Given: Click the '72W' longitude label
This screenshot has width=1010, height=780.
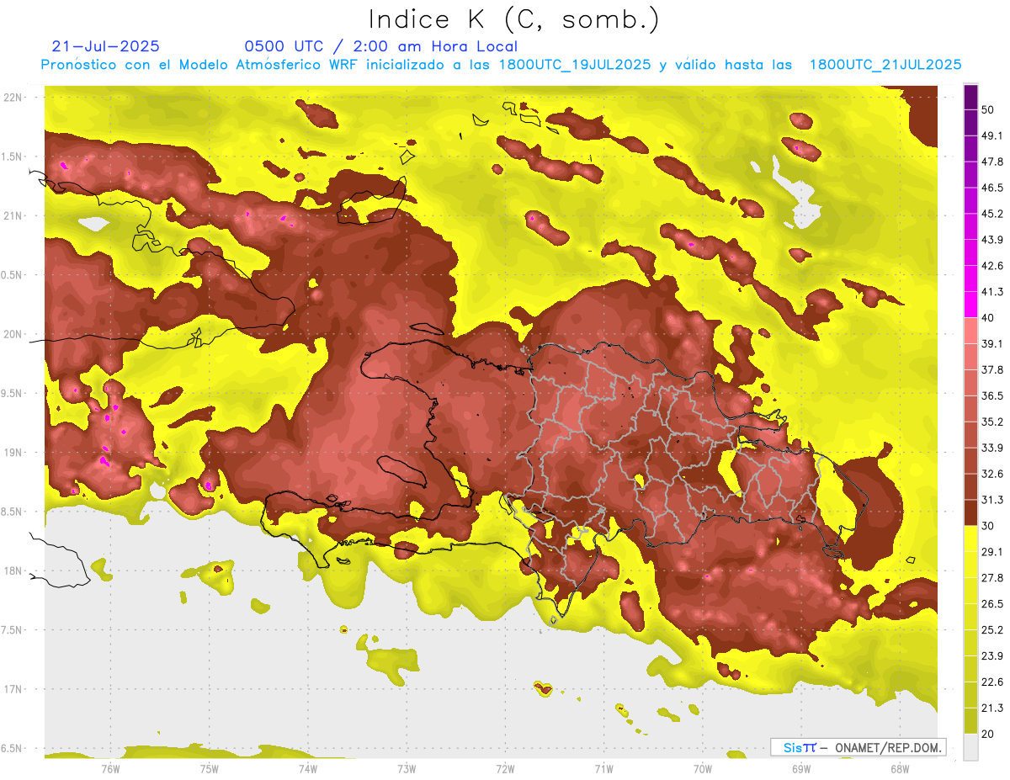Looking at the screenshot, I should pos(505,768).
